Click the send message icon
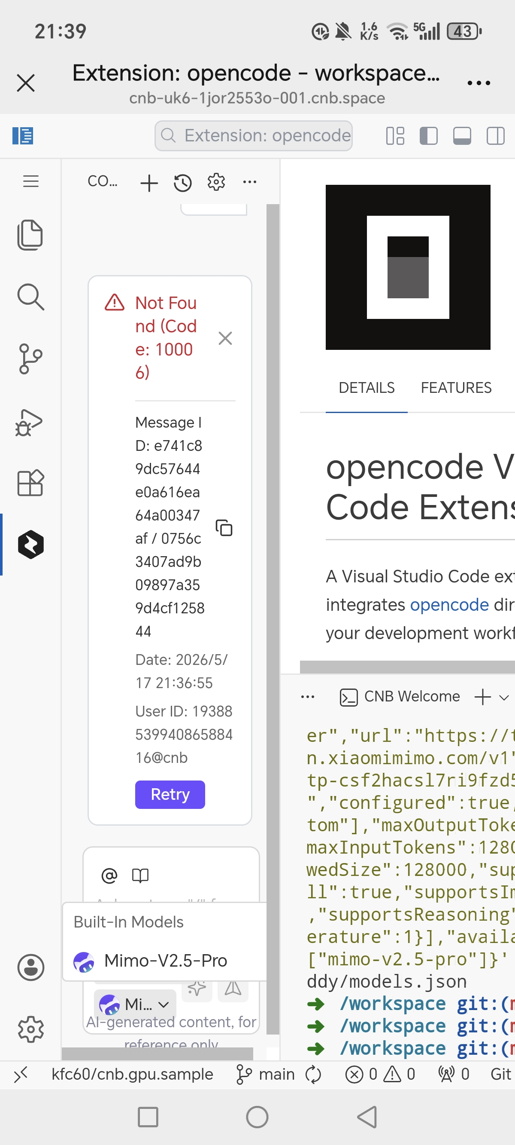Viewport: 515px width, 1145px height. pyautogui.click(x=233, y=988)
